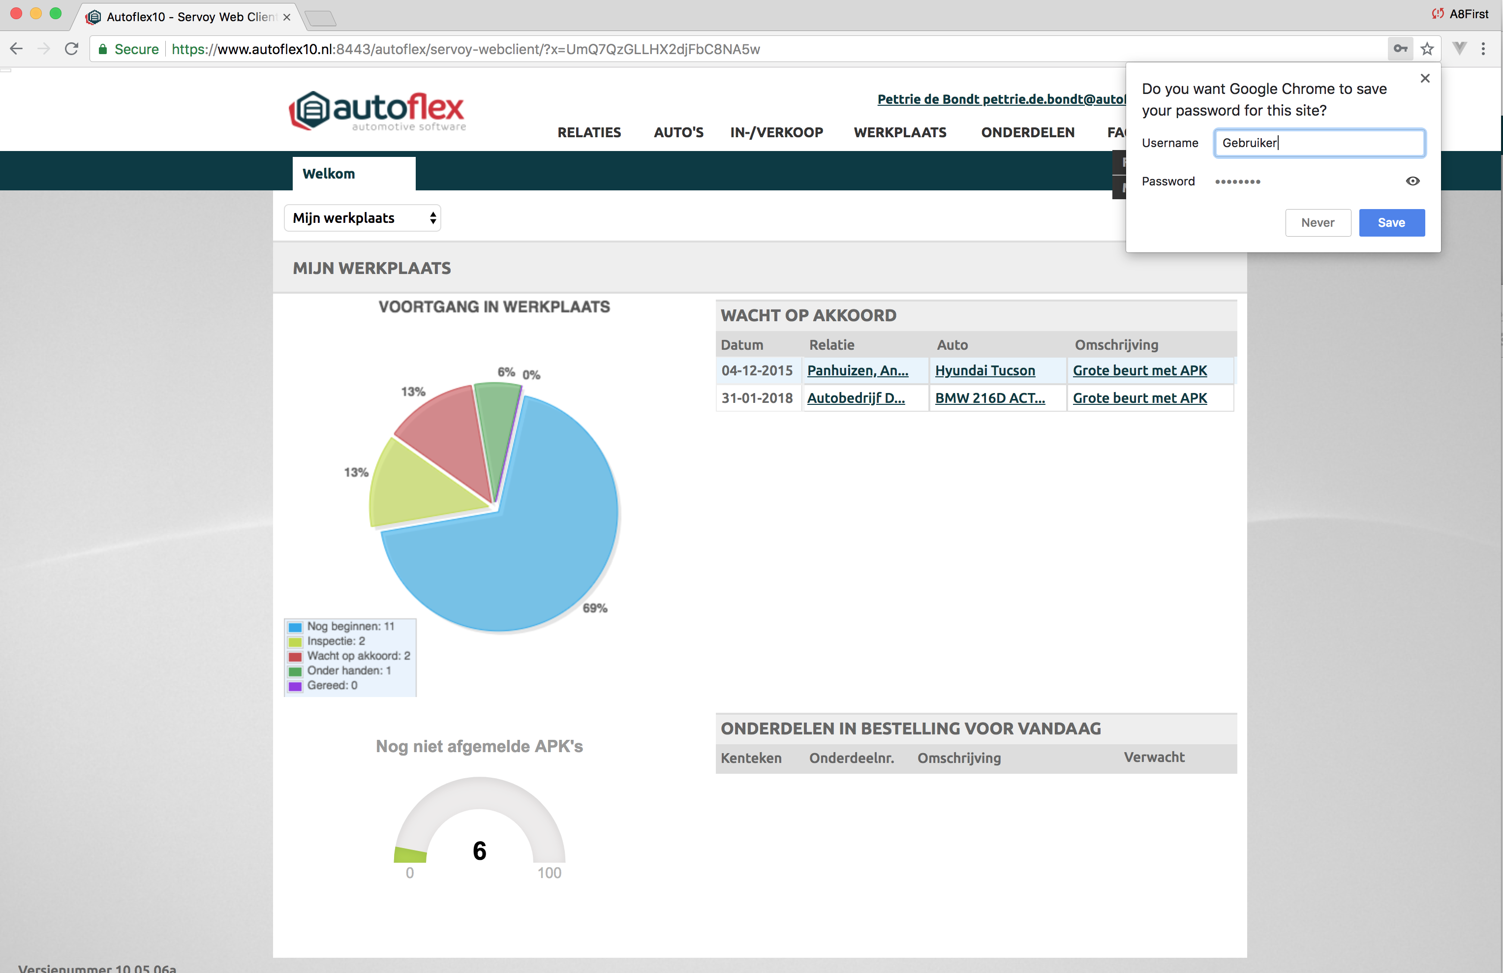1503x973 pixels.
Task: Bookmark the page with the star icon
Action: [1427, 49]
